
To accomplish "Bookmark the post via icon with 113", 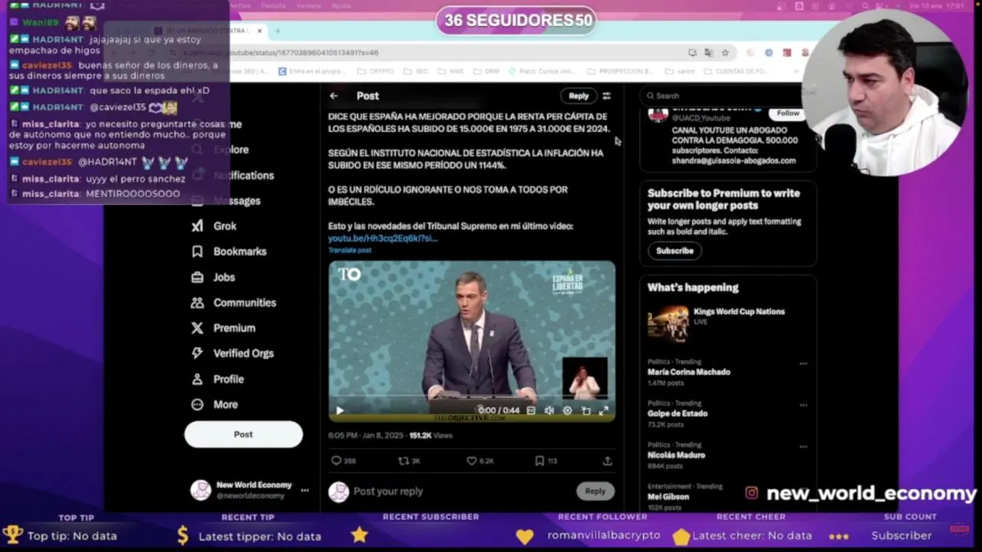I will [539, 461].
